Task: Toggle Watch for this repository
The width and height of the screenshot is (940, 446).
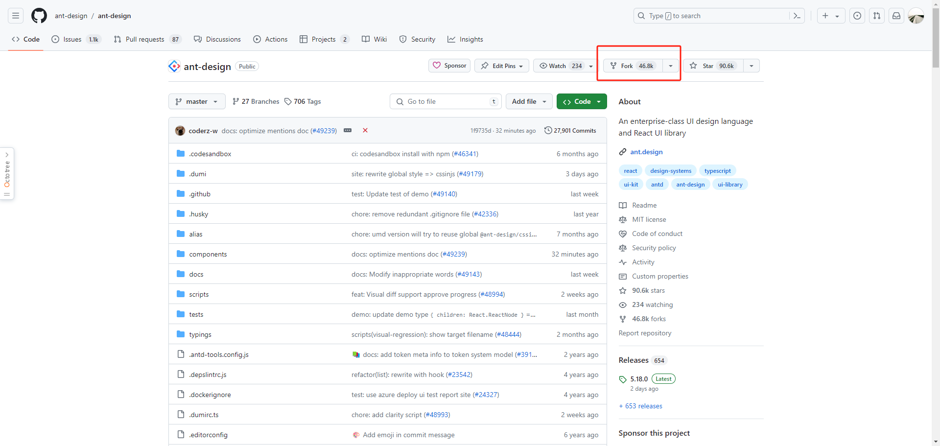Action: coord(560,66)
